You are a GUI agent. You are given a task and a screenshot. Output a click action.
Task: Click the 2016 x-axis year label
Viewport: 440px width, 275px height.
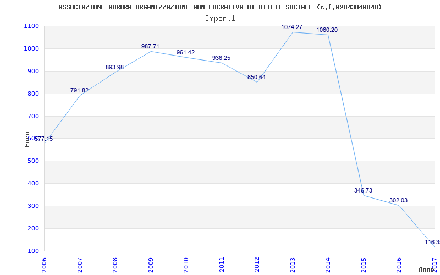click(x=399, y=265)
